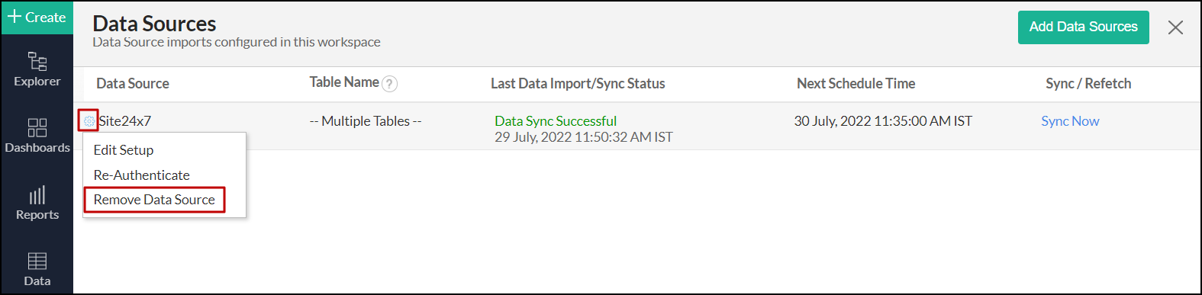This screenshot has width=1202, height=295.
Task: Click the Add Data Sources button
Action: click(x=1083, y=27)
